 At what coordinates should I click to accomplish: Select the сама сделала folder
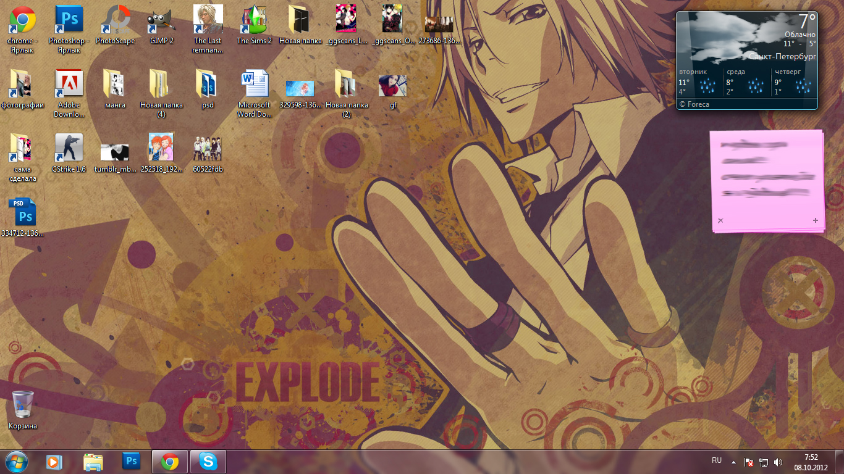(x=22, y=157)
